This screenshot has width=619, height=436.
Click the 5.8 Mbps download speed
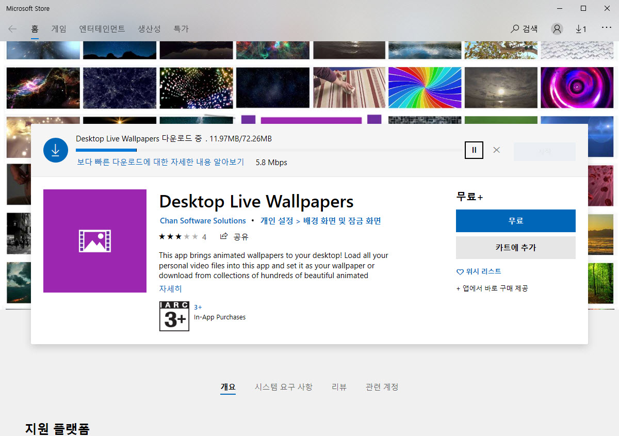click(271, 163)
